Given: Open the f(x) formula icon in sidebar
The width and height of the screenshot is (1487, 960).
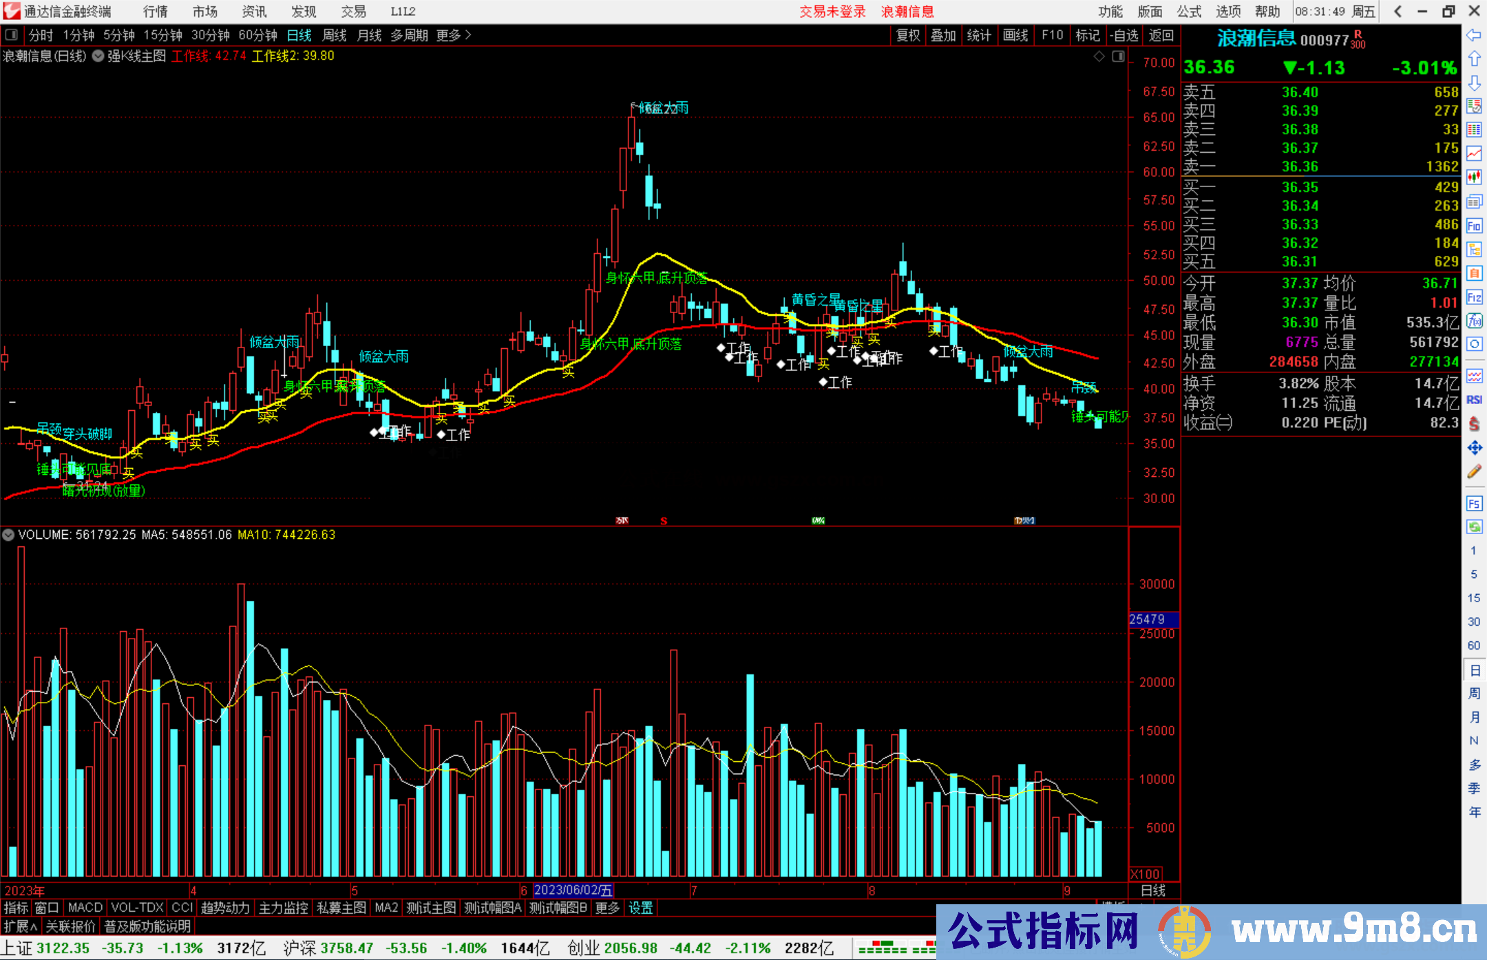Looking at the screenshot, I should point(1474,321).
